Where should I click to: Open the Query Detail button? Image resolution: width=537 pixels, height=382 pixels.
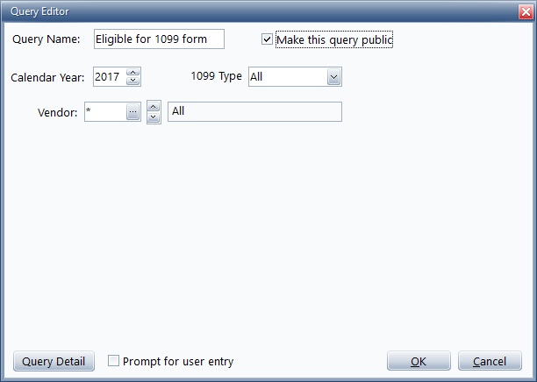pyautogui.click(x=54, y=361)
